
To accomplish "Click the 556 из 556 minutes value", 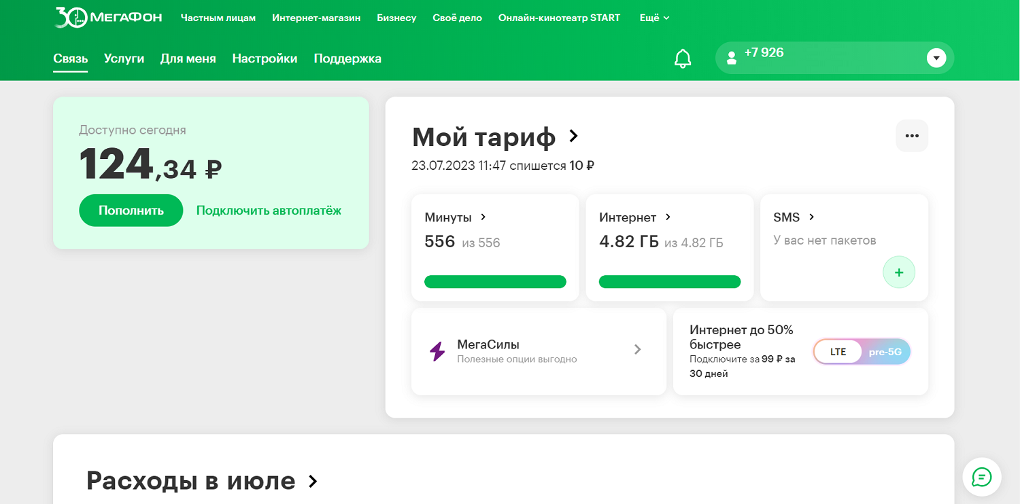I will point(462,242).
